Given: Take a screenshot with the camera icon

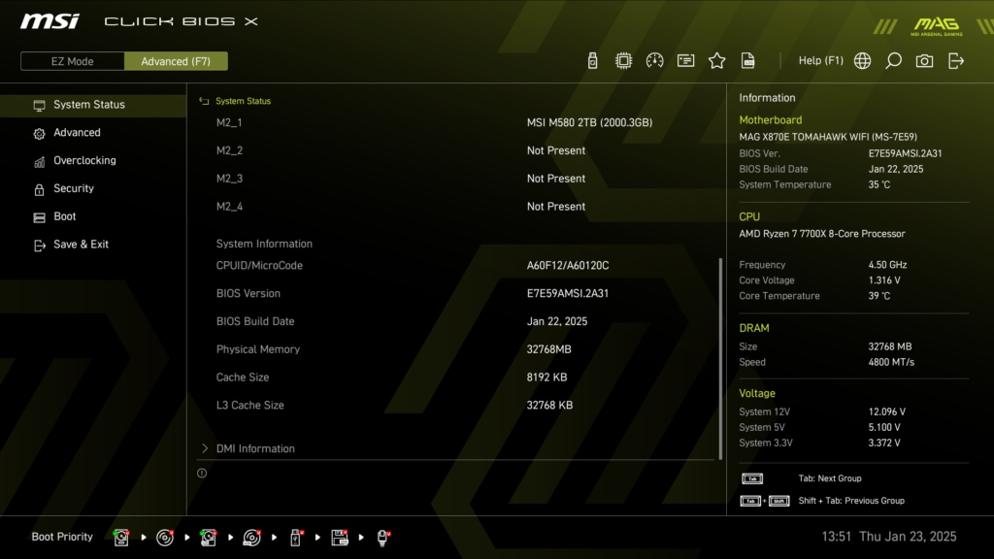Looking at the screenshot, I should 924,61.
